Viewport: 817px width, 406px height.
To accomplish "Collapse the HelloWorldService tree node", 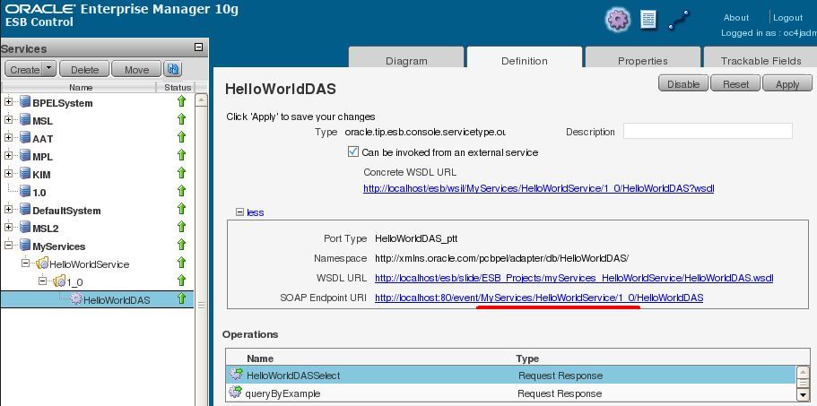I will tap(25, 263).
